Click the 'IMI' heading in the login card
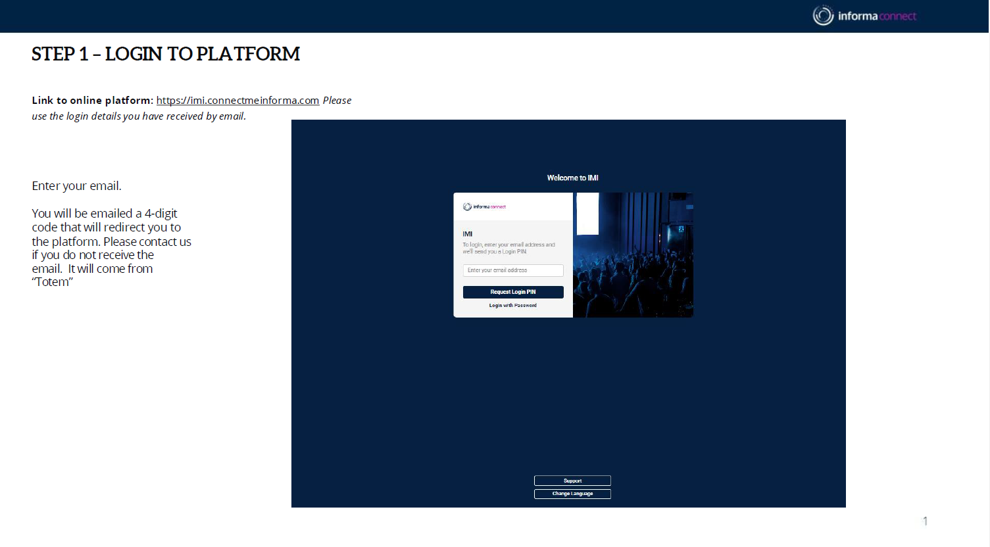The image size is (990, 547). pyautogui.click(x=468, y=234)
